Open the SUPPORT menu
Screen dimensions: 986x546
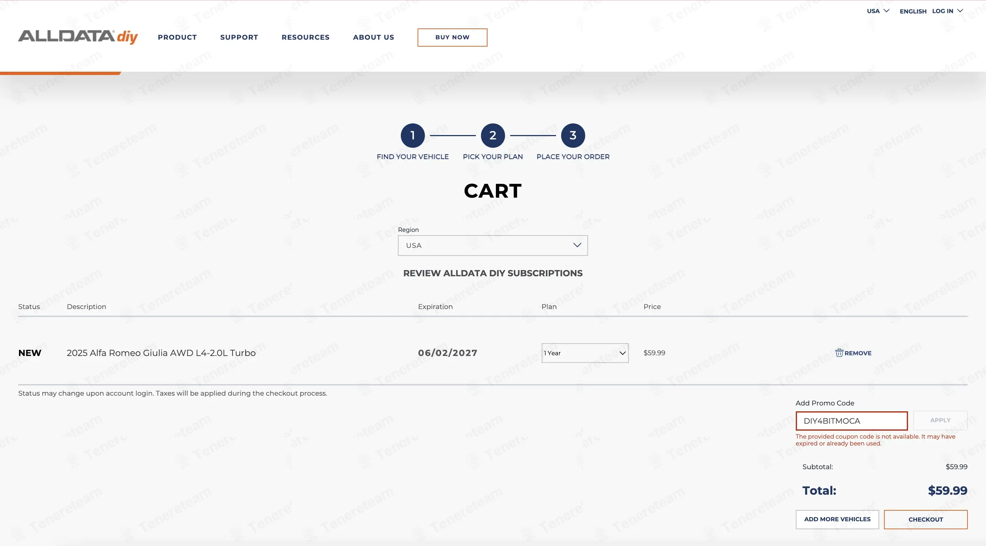click(x=239, y=37)
